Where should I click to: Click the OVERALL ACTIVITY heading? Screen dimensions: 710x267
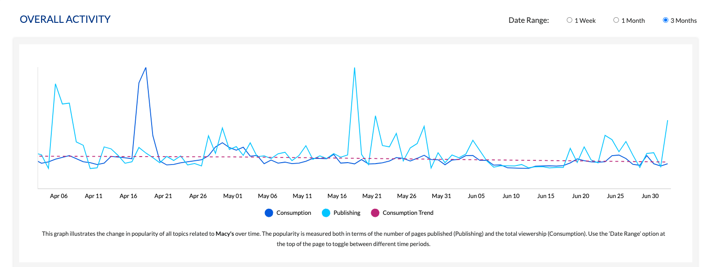pyautogui.click(x=65, y=20)
